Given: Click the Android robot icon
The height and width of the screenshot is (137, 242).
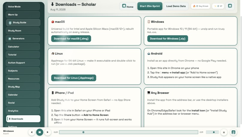Looking at the screenshot, I should (x=149, y=53).
